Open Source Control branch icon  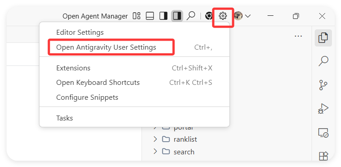coord(323,85)
